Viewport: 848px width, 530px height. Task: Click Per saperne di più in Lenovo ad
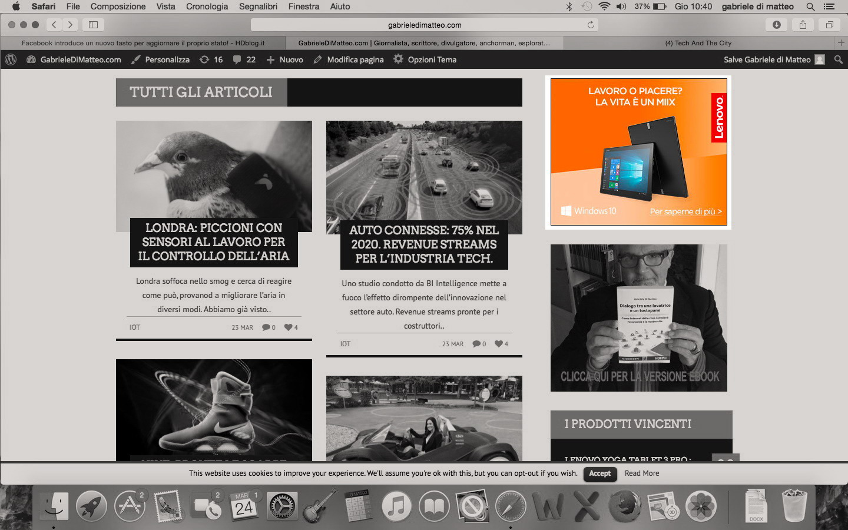685,211
